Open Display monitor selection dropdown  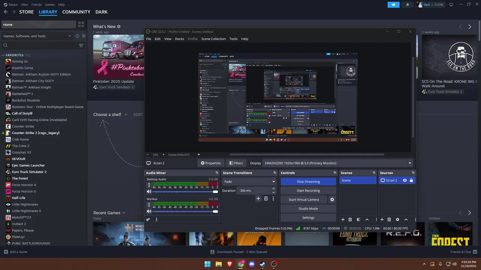(338, 163)
